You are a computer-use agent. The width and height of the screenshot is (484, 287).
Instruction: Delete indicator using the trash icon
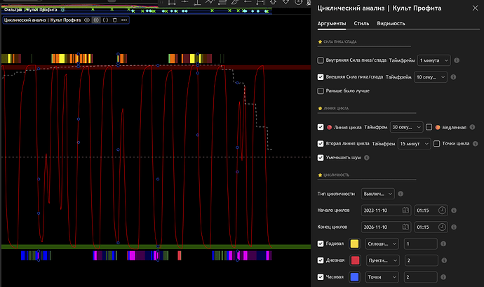(114, 20)
